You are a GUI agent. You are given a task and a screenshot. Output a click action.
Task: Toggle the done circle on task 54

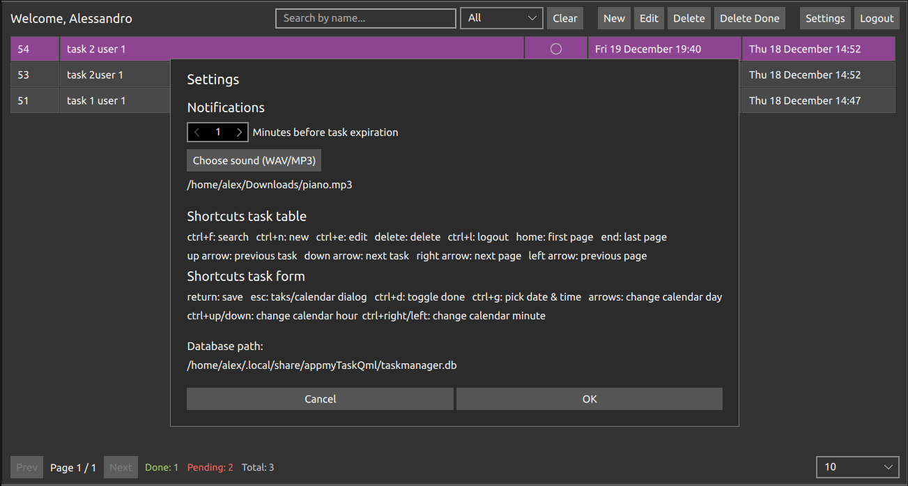(x=555, y=48)
